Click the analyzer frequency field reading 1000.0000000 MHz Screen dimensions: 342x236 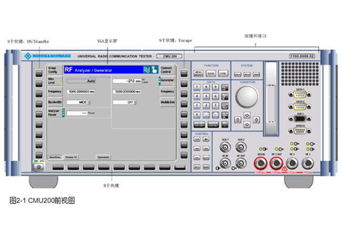81,92
